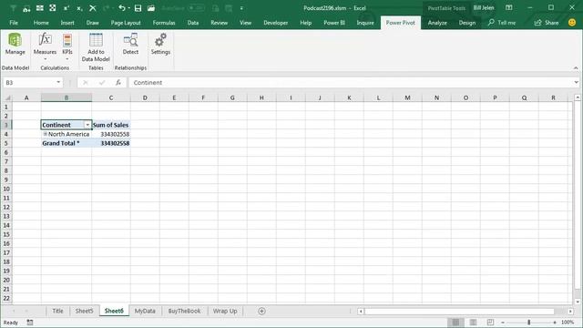The height and width of the screenshot is (328, 583).
Task: Click Detect relationships
Action: point(130,45)
